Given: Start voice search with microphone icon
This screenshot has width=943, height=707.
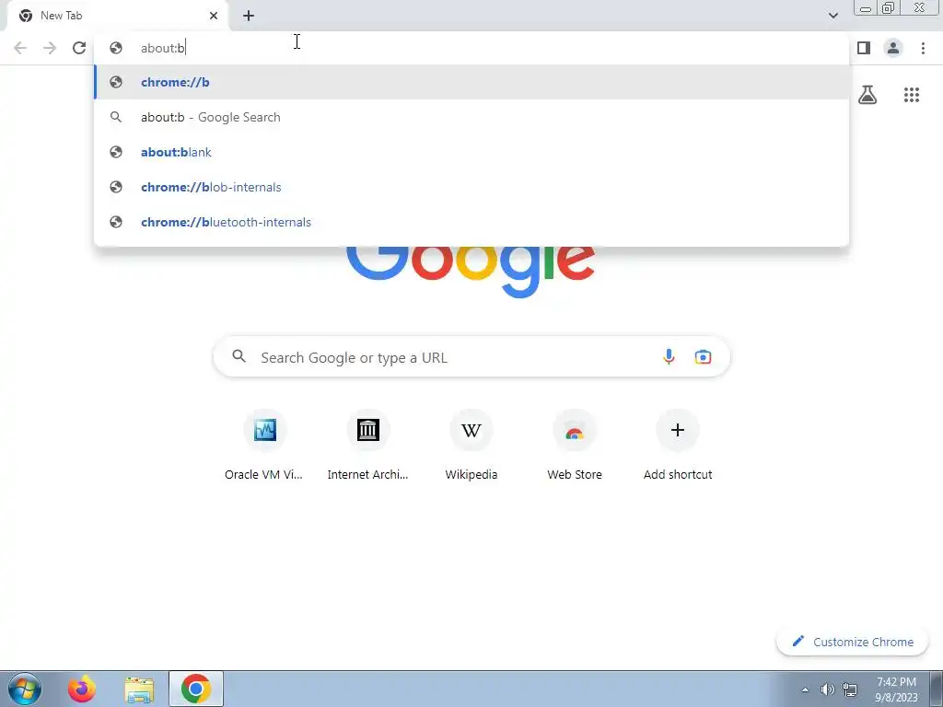Looking at the screenshot, I should [669, 357].
